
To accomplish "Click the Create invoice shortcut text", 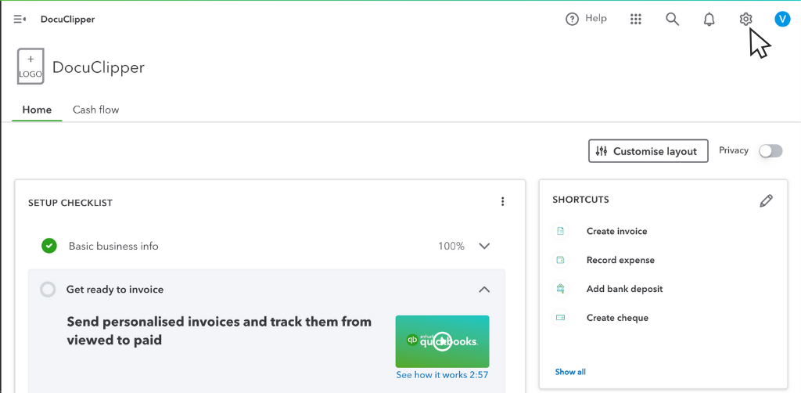I will (616, 231).
